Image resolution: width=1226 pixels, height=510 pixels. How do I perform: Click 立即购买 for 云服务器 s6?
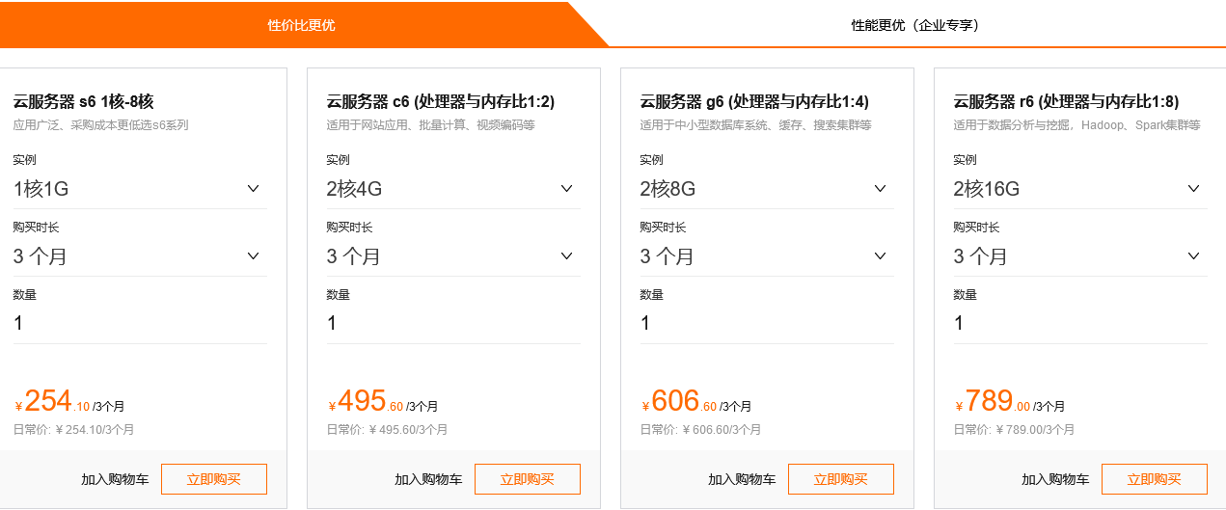(x=214, y=479)
